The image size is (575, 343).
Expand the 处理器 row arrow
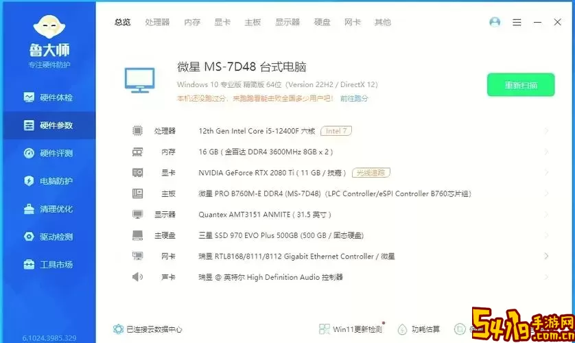click(x=546, y=131)
